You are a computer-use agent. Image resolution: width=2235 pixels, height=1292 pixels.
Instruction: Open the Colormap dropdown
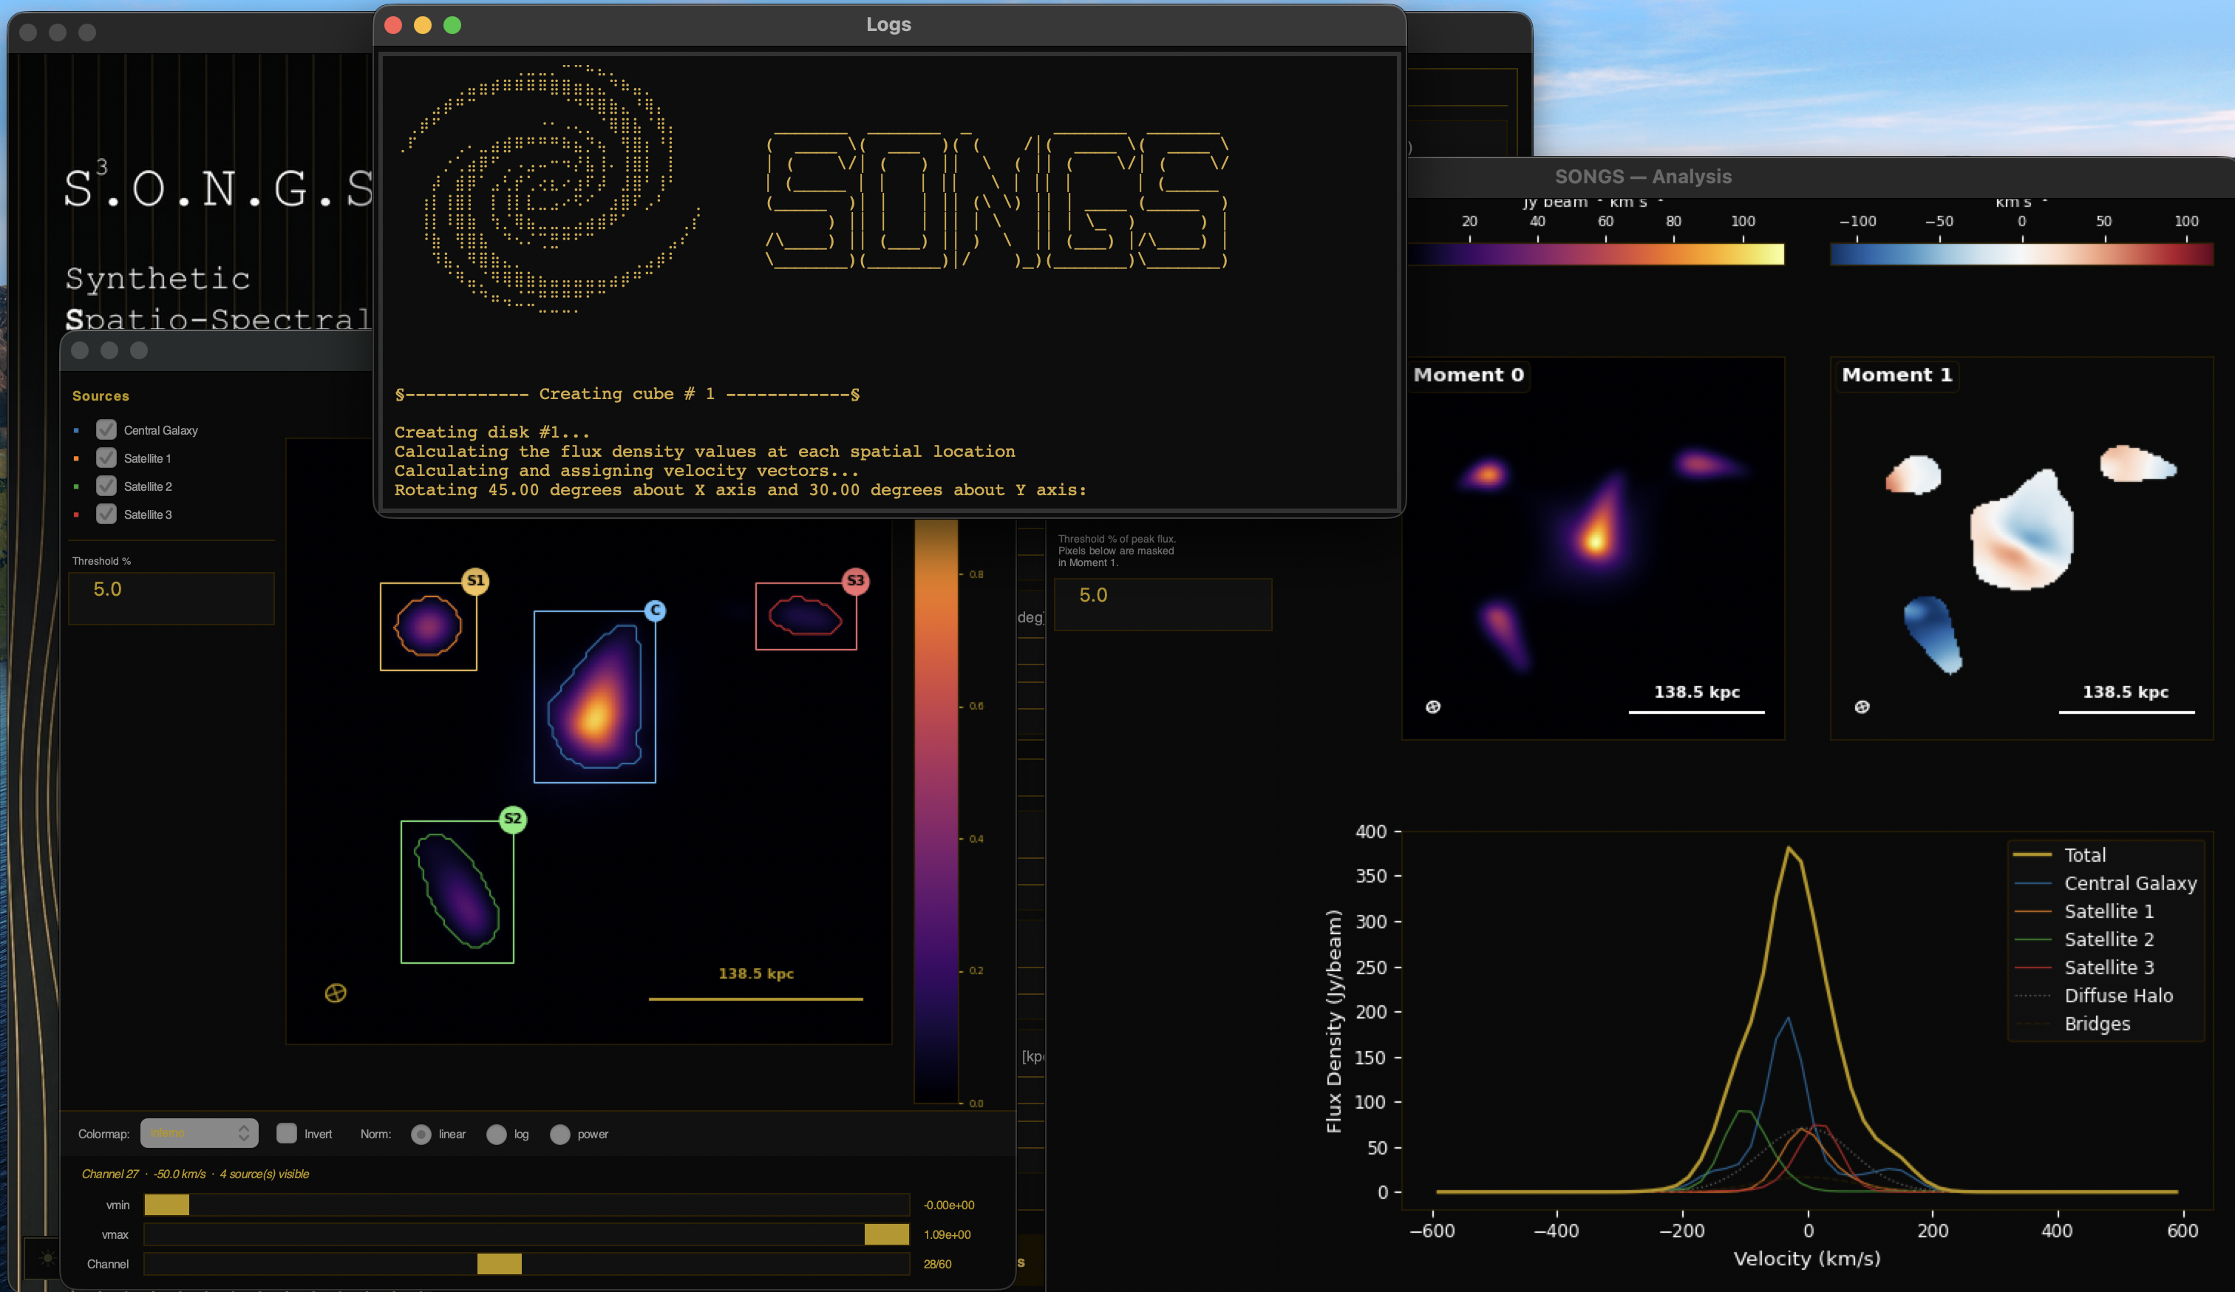pos(200,1133)
